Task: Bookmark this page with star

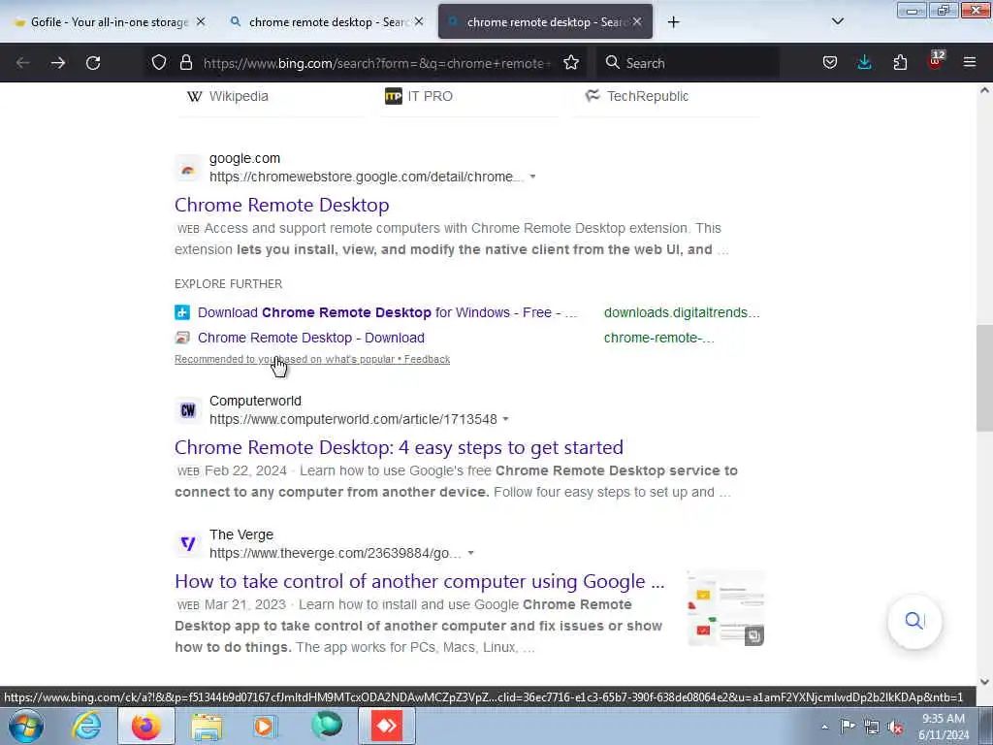Action: [571, 63]
